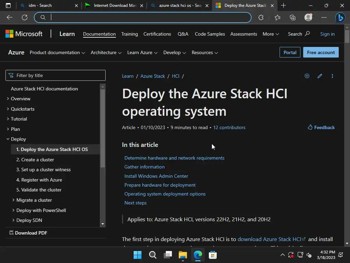350x263 pixels.
Task: Open the browser profile avatar
Action: click(x=308, y=17)
